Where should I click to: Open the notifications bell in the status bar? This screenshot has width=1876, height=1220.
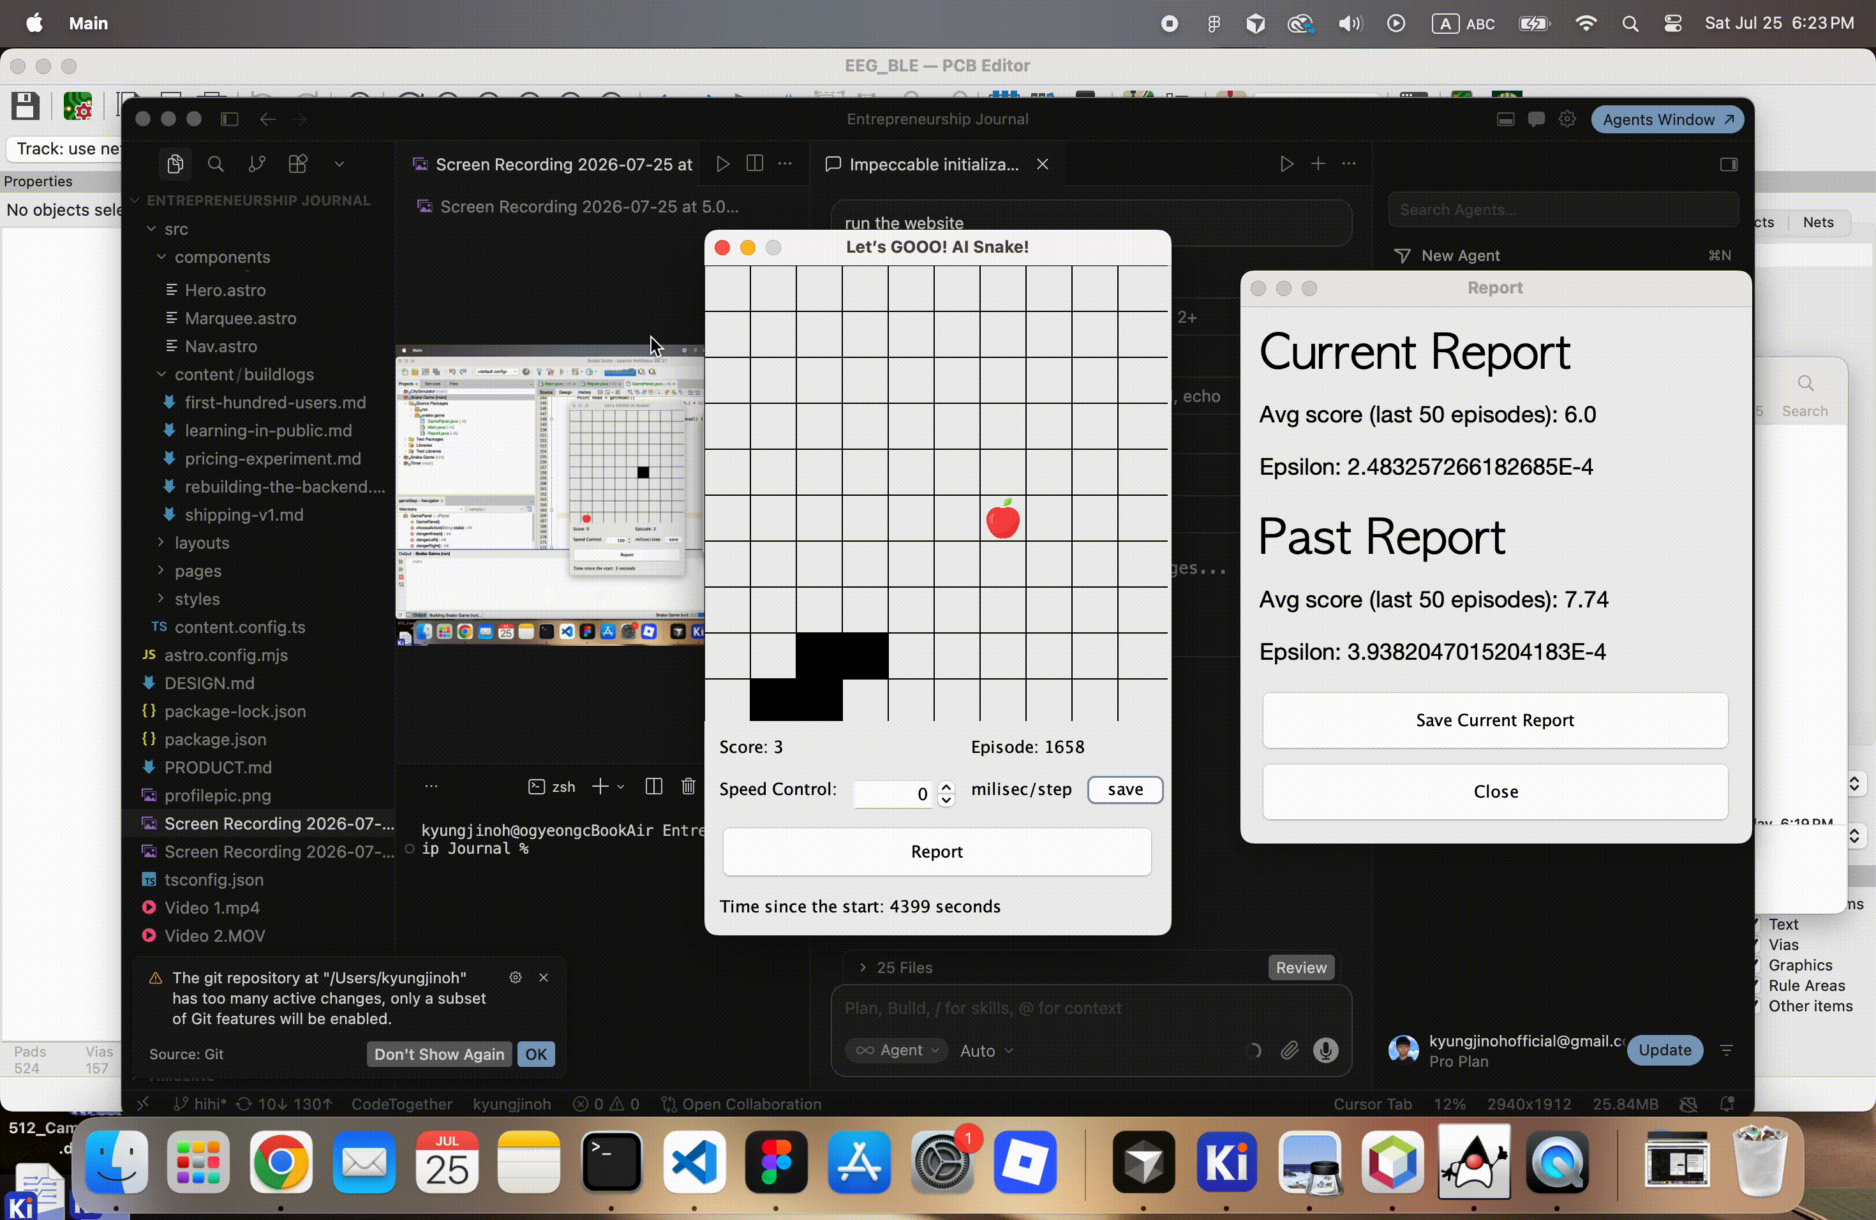pos(1727,1104)
